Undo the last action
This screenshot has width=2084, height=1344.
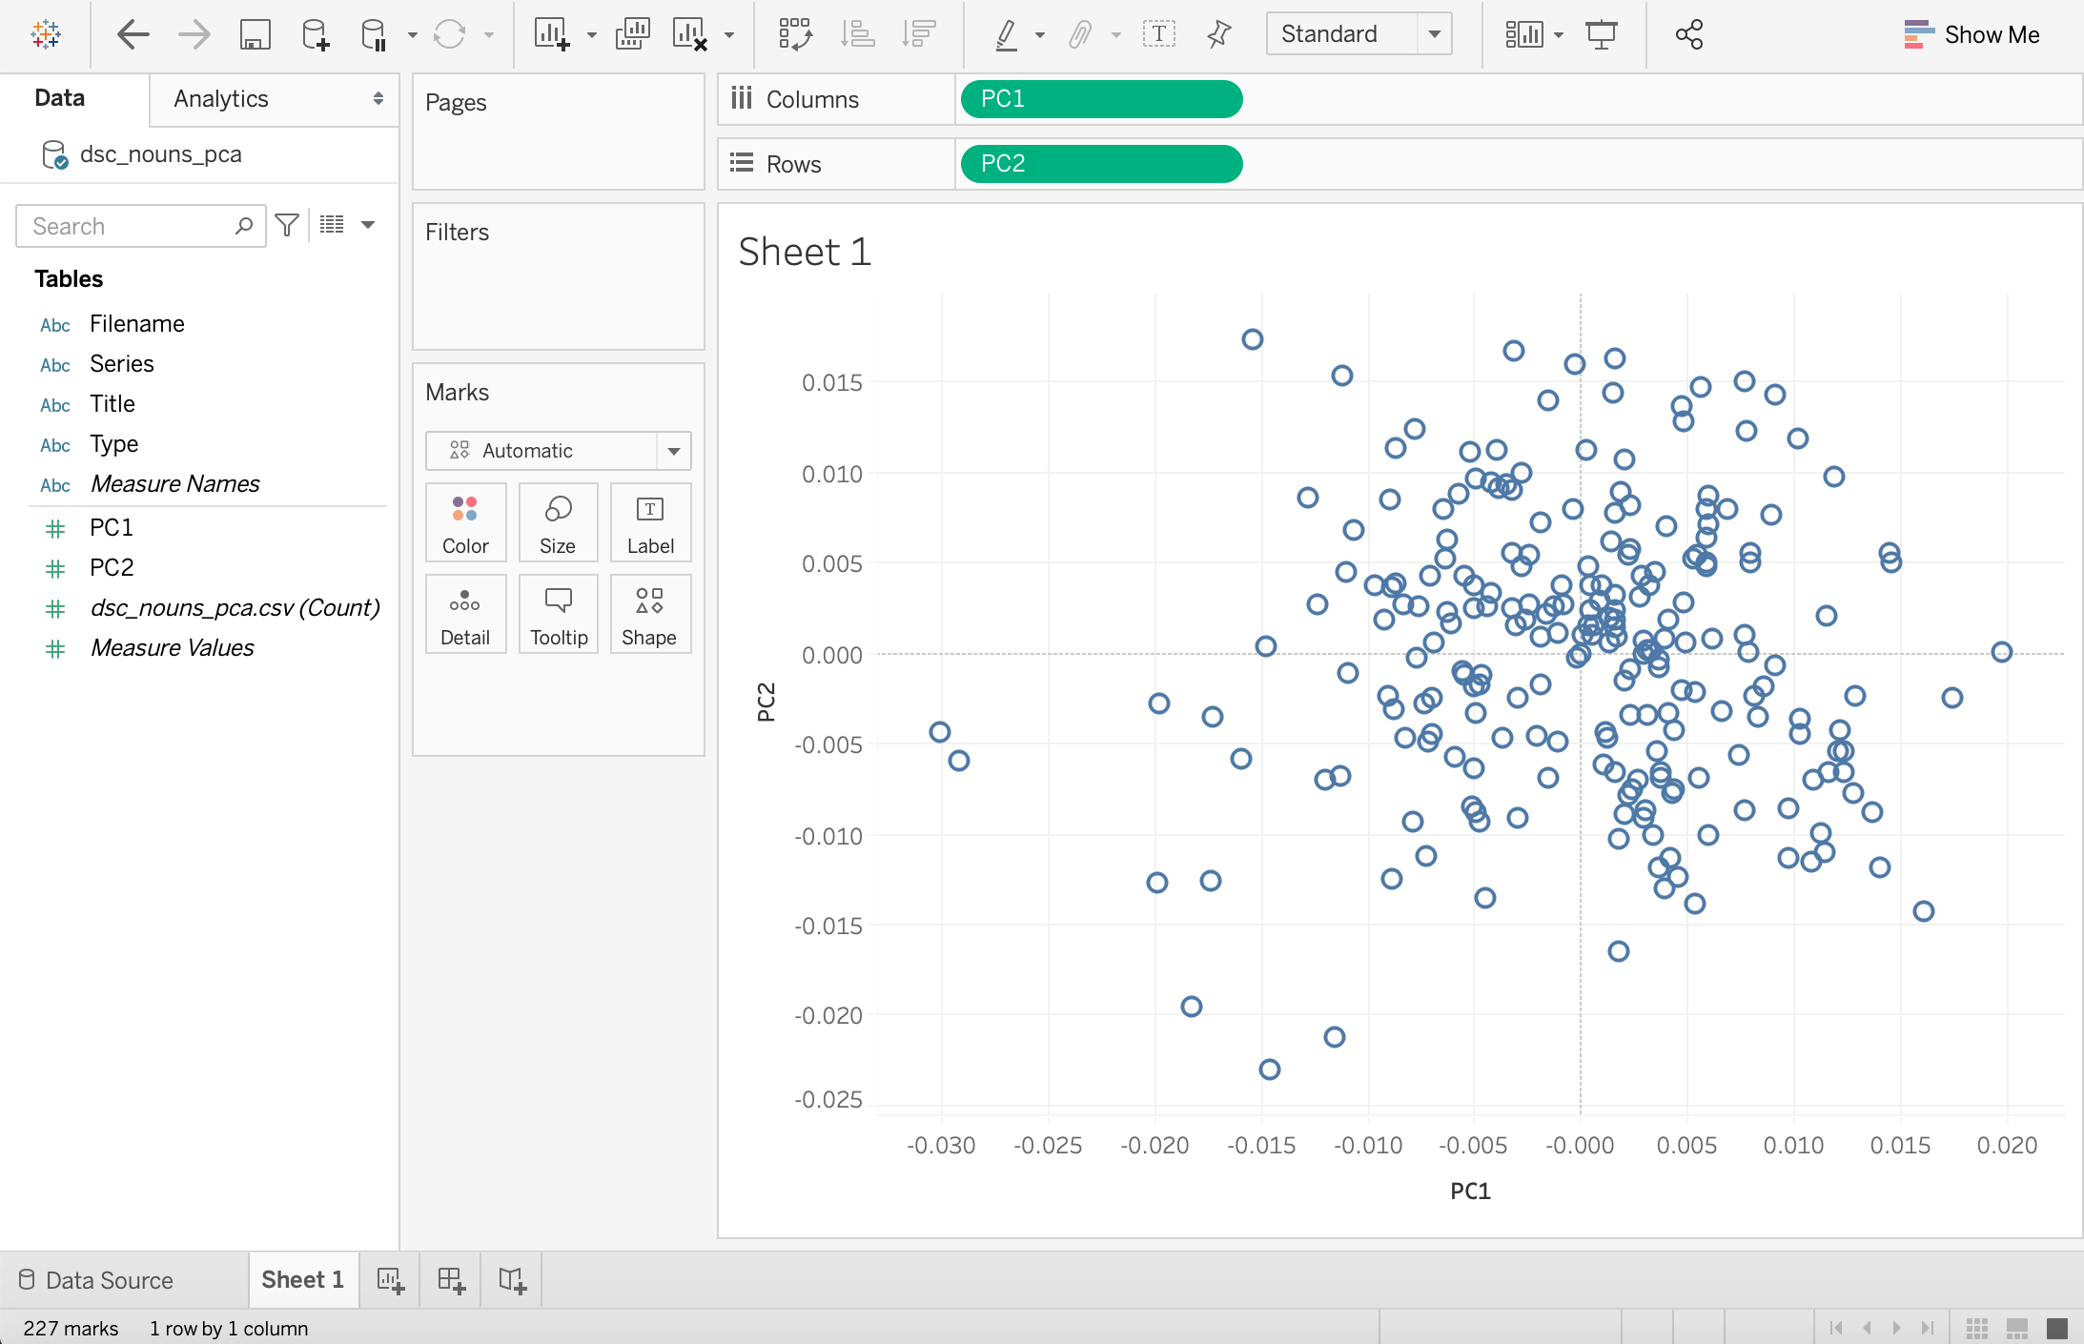click(133, 34)
